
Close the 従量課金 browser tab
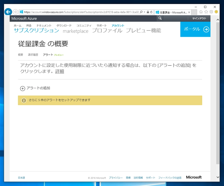(189, 12)
